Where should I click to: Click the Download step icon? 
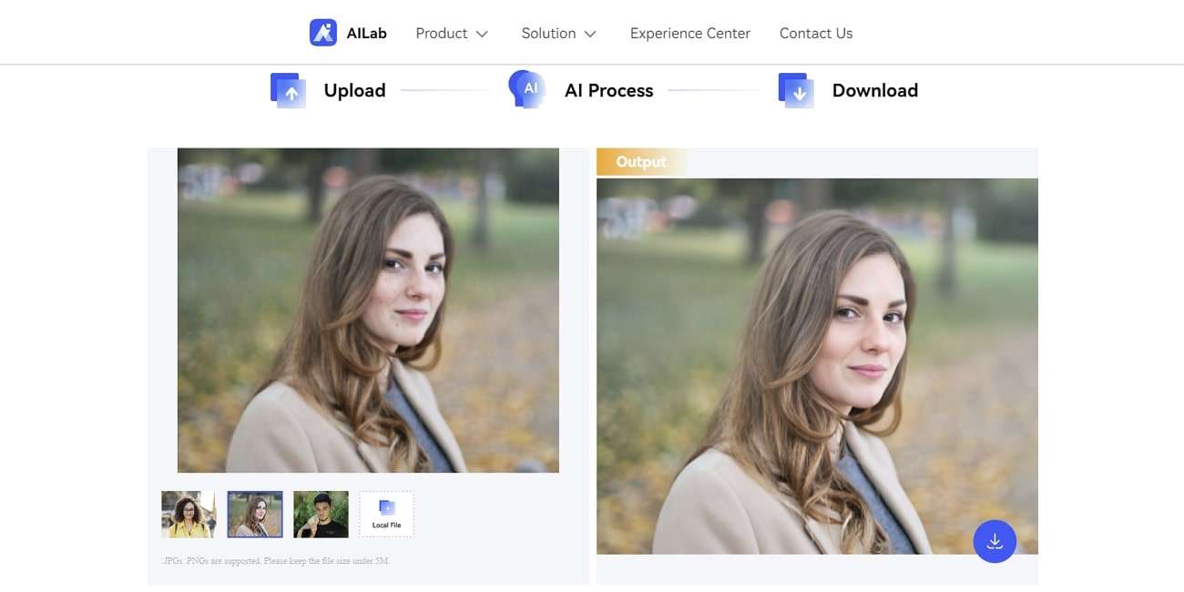point(794,90)
